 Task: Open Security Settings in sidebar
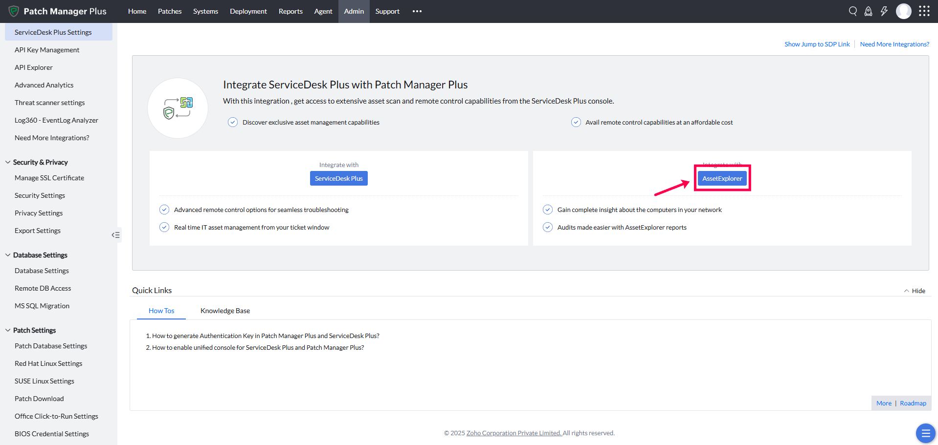pyautogui.click(x=40, y=195)
